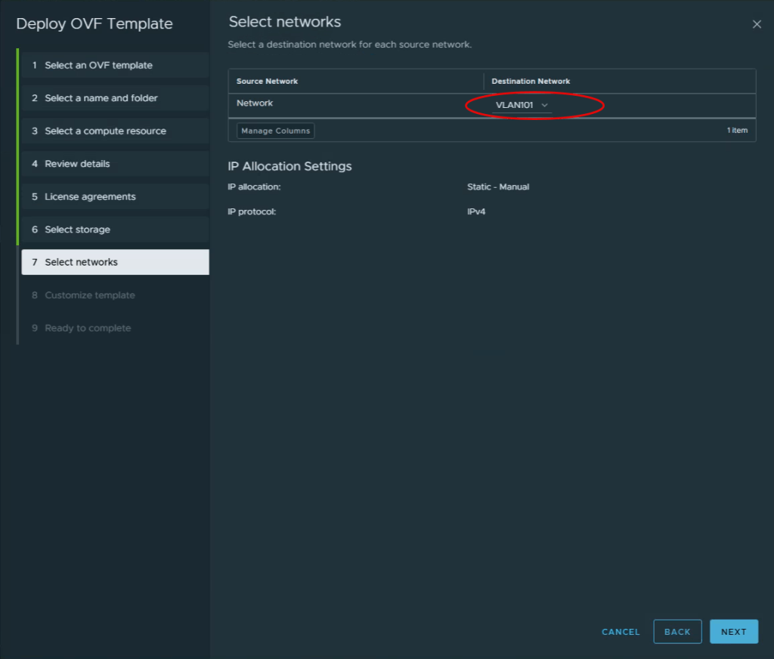Select the Network source row
Screen dimensions: 774x659
(x=255, y=103)
